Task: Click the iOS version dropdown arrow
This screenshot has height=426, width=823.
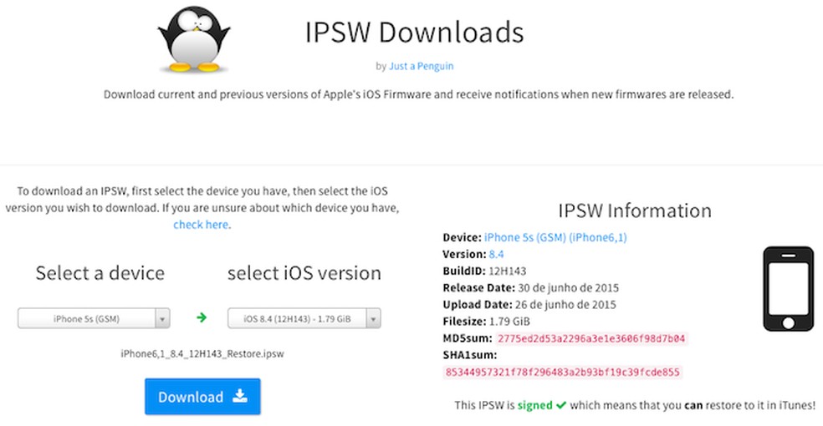Action: (373, 318)
